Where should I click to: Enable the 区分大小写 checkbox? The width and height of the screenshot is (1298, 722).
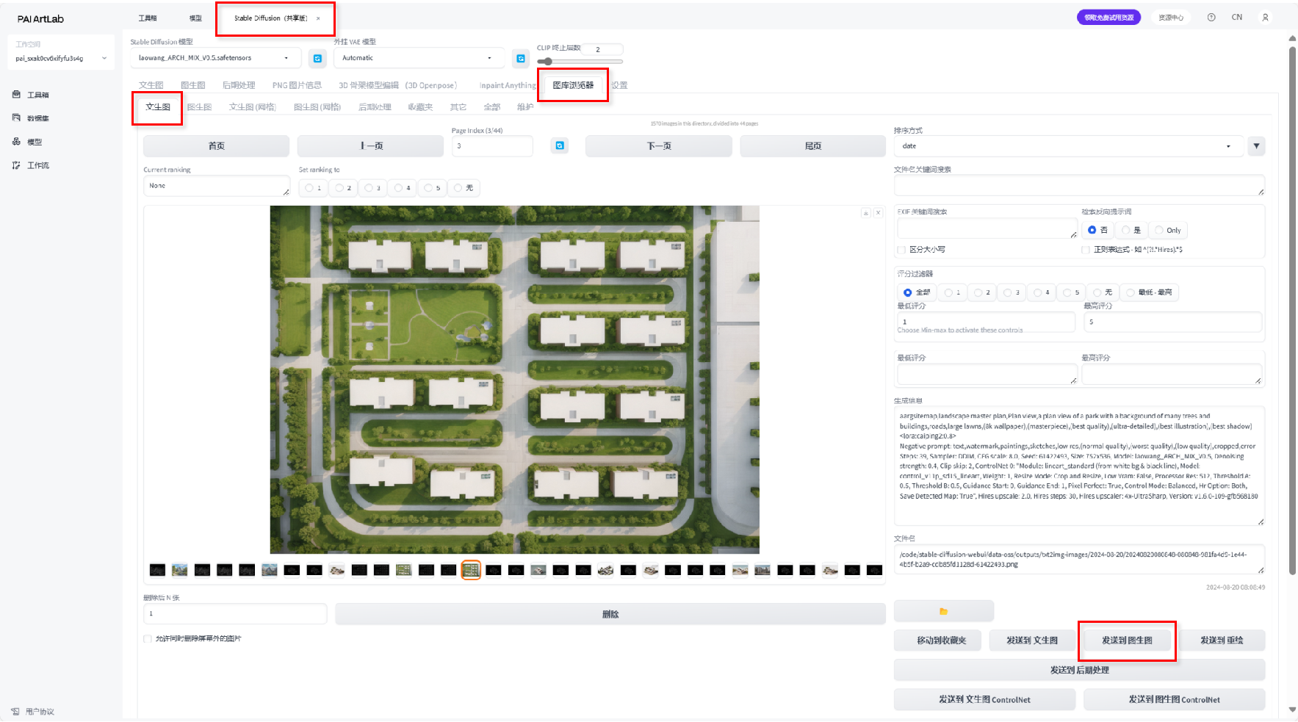click(901, 250)
